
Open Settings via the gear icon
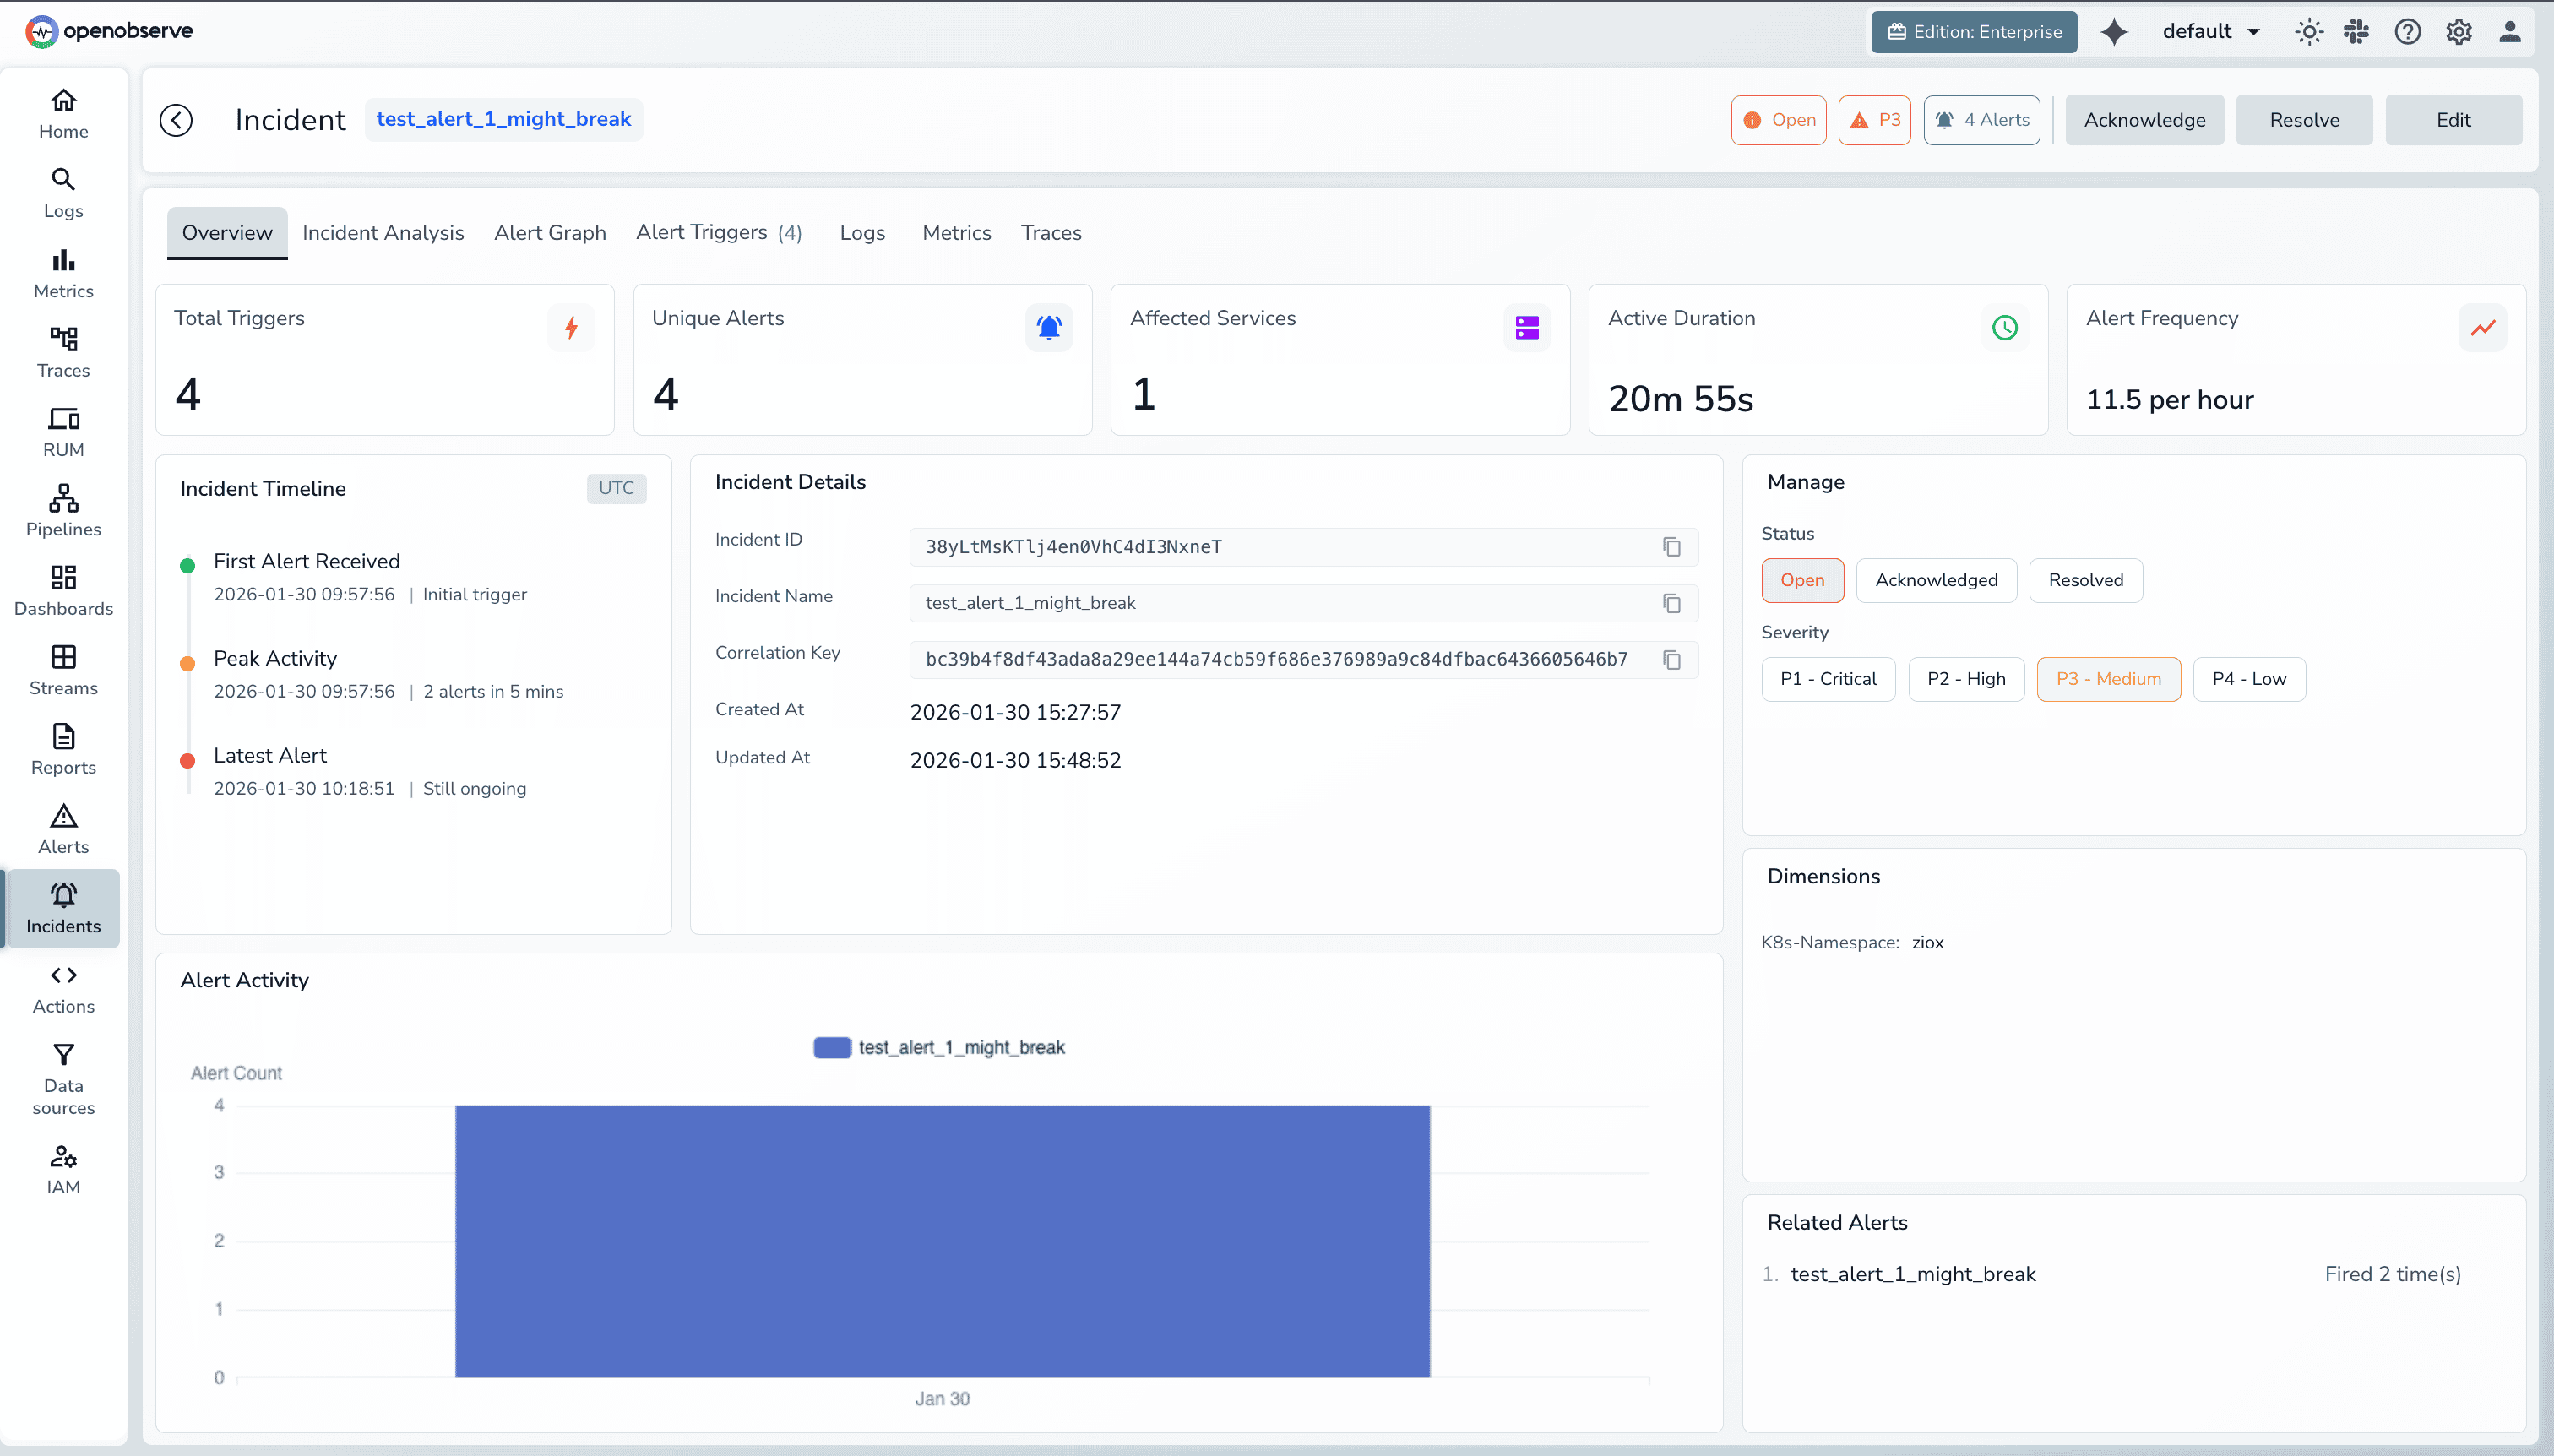point(2458,31)
